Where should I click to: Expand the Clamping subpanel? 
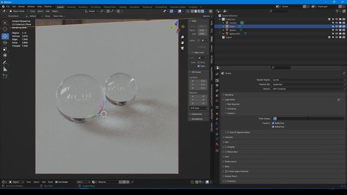click(232, 109)
